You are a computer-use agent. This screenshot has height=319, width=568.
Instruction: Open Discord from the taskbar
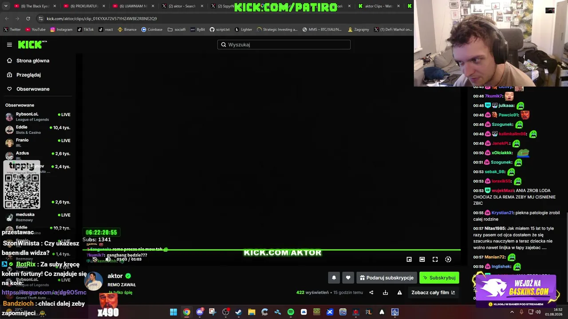pyautogui.click(x=200, y=312)
